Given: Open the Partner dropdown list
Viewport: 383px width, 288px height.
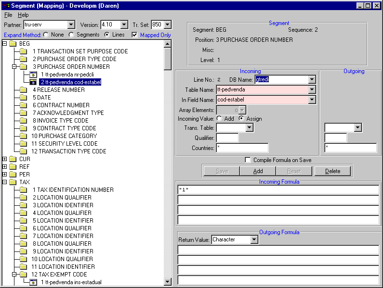Looking at the screenshot, I should coord(71,25).
